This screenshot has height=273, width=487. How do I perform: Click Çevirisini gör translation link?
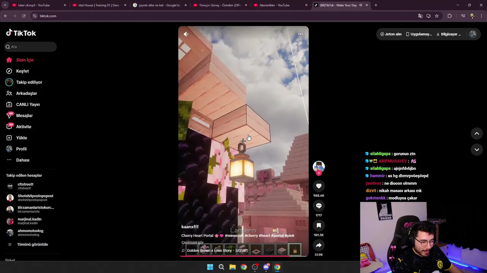pos(193,242)
